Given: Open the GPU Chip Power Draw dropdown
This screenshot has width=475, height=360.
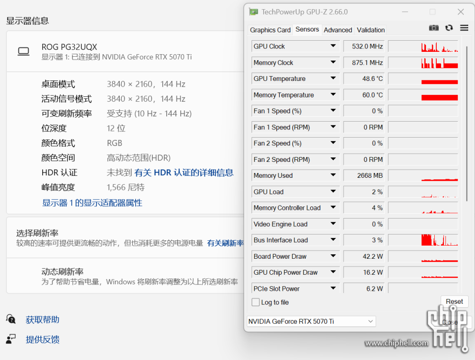Looking at the screenshot, I should point(333,272).
